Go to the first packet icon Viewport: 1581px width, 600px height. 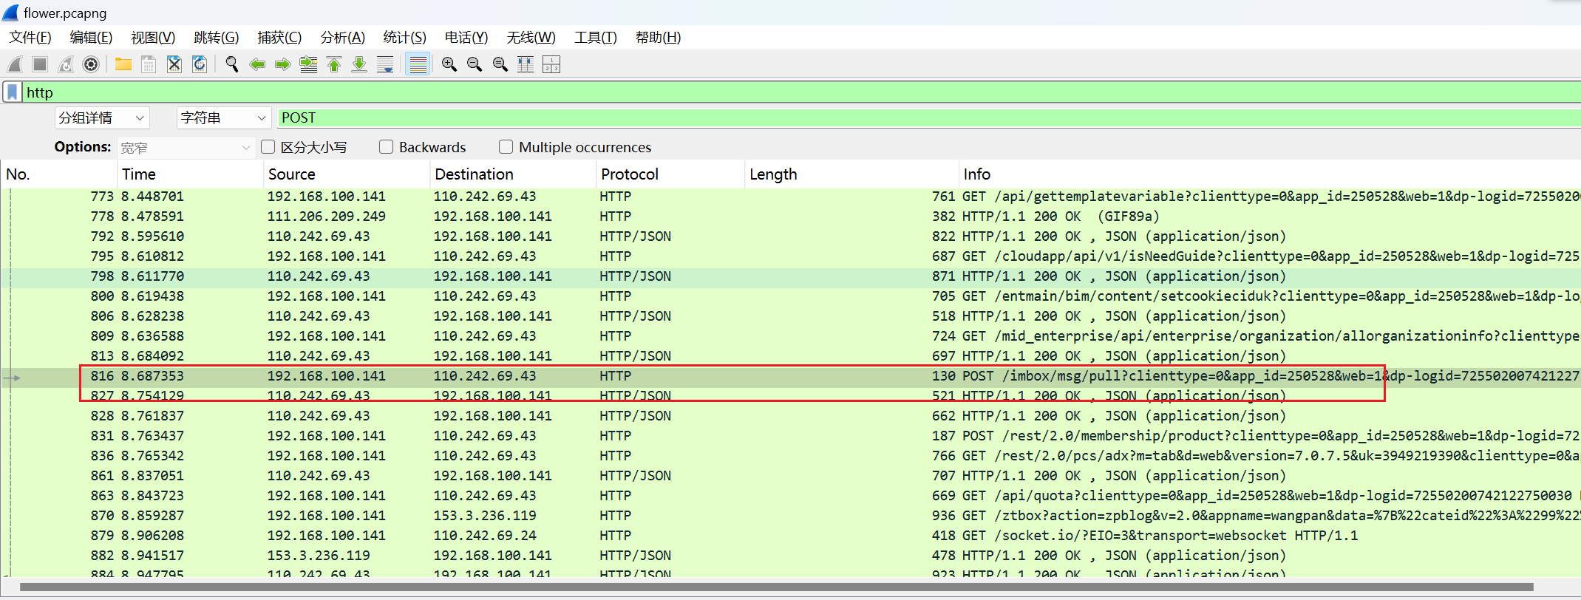pos(334,65)
